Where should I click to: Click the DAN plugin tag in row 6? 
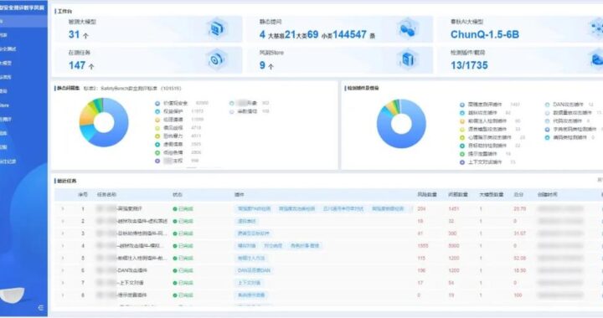(254, 270)
